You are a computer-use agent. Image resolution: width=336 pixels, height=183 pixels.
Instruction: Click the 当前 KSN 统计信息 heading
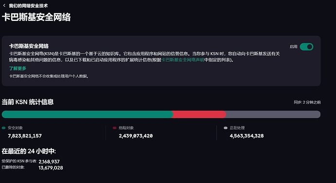click(x=28, y=102)
